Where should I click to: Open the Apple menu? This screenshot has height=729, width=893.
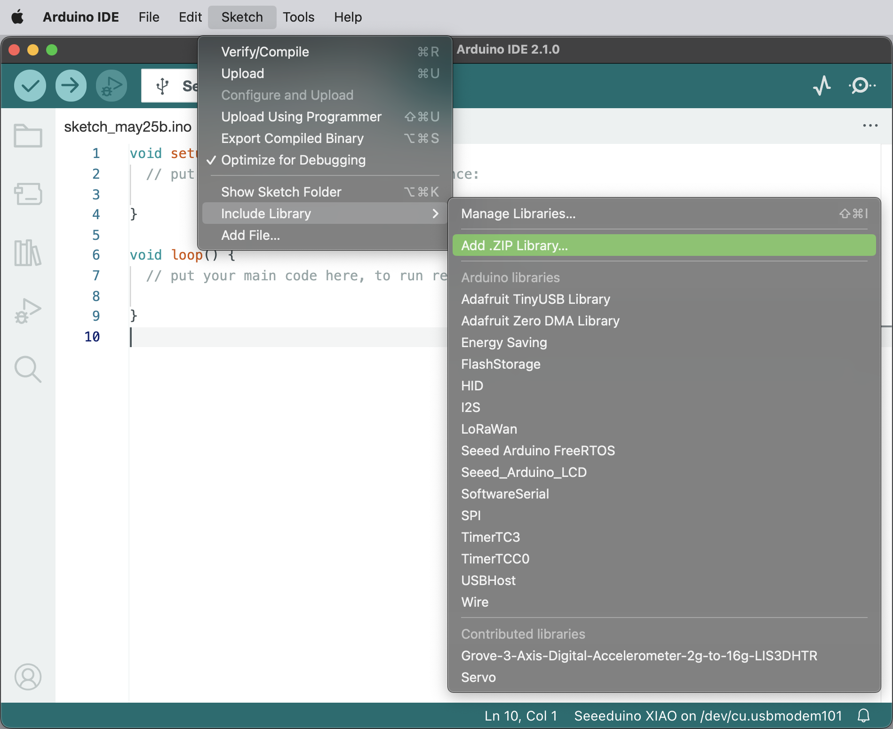18,17
